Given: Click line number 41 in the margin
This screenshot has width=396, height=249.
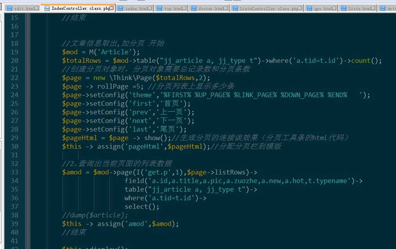Looking at the screenshot, I should (x=14, y=241).
